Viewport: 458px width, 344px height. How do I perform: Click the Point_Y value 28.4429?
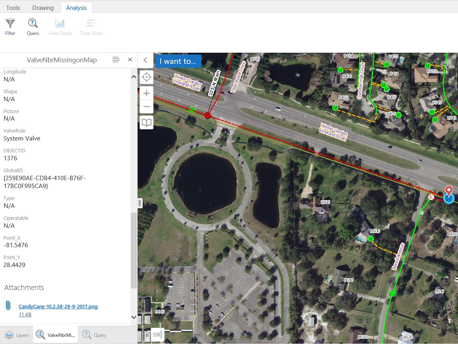click(x=14, y=265)
